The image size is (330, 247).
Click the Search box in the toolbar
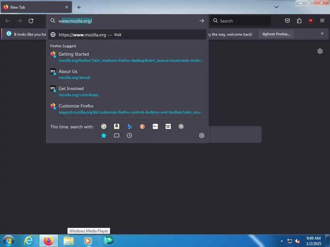click(x=240, y=21)
